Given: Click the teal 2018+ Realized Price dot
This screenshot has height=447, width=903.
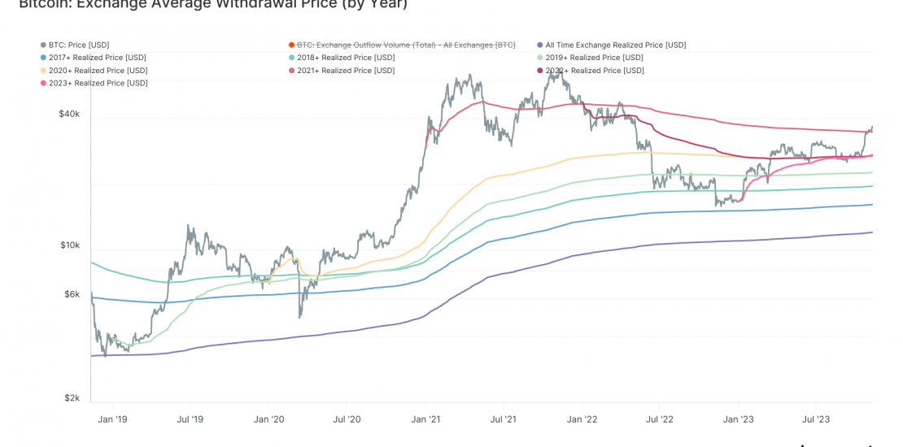Looking at the screenshot, I should click(292, 58).
